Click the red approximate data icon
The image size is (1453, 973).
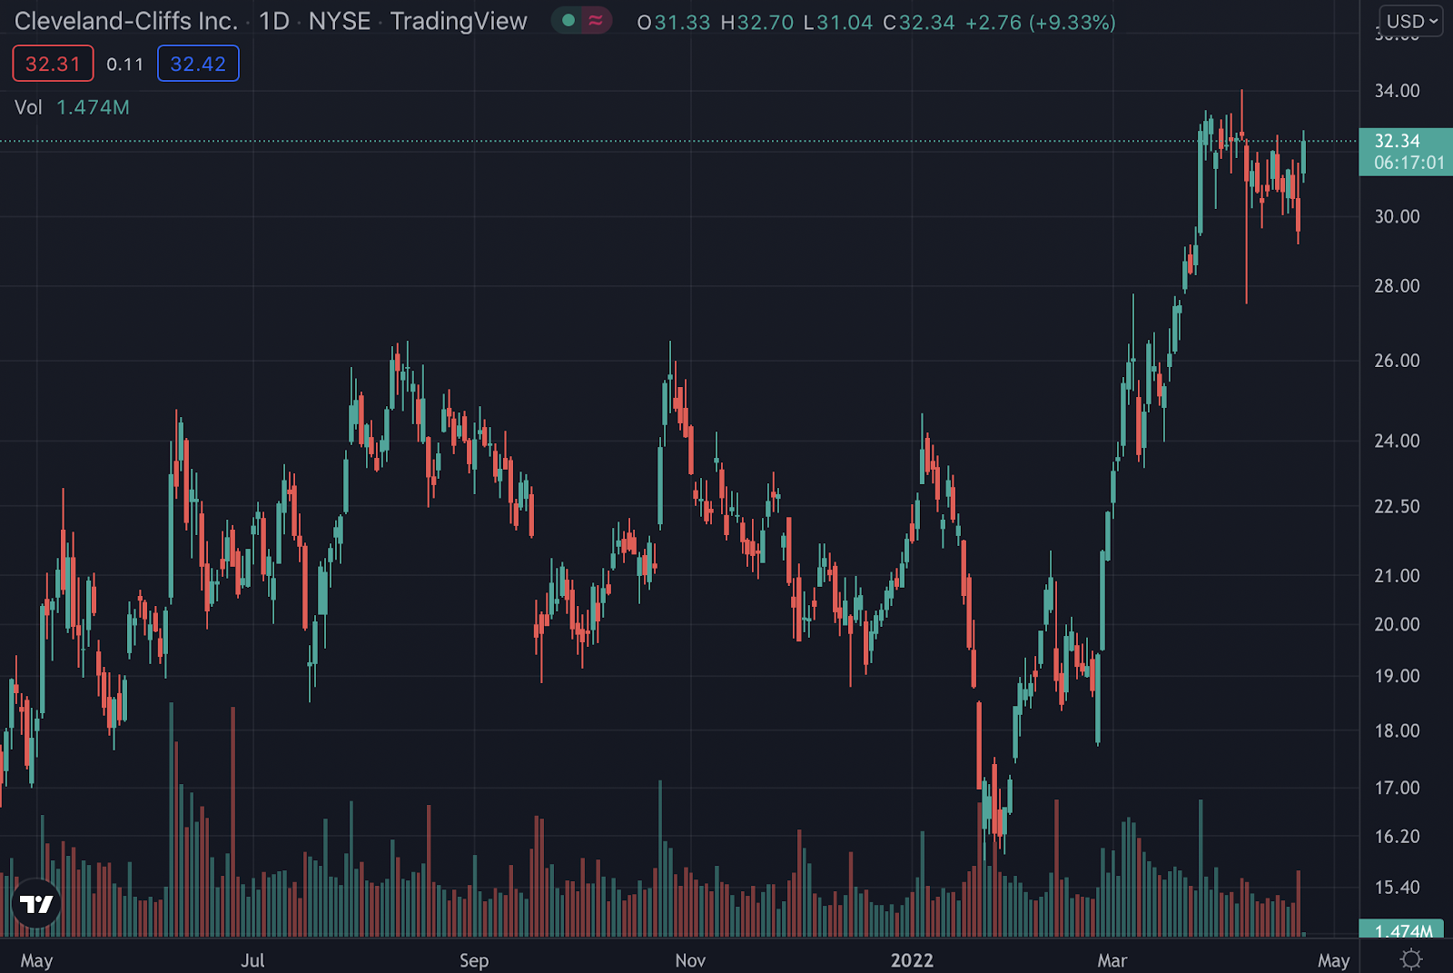(x=596, y=21)
